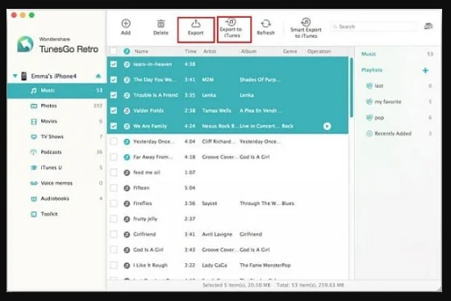This screenshot has width=451, height=301.
Task: Uncheck Trouble Is A Friend checkbox
Action: click(x=114, y=95)
